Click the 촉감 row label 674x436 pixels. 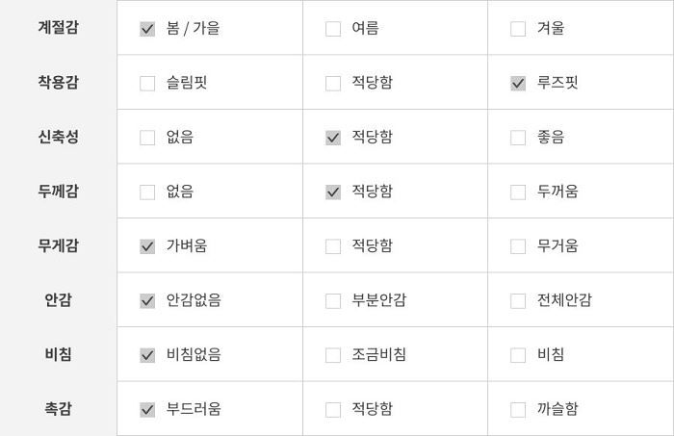(x=58, y=408)
